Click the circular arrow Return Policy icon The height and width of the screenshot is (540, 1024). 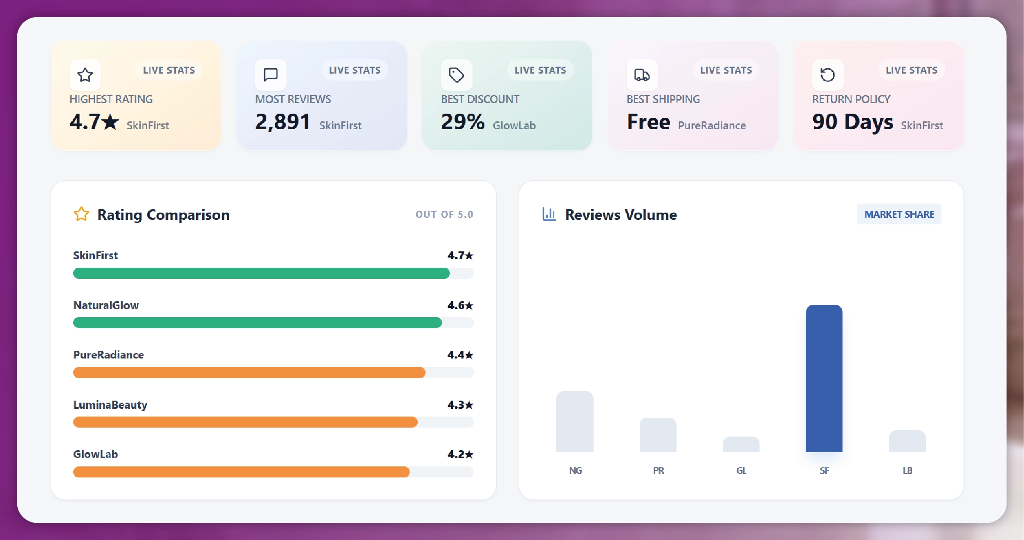[x=827, y=75]
